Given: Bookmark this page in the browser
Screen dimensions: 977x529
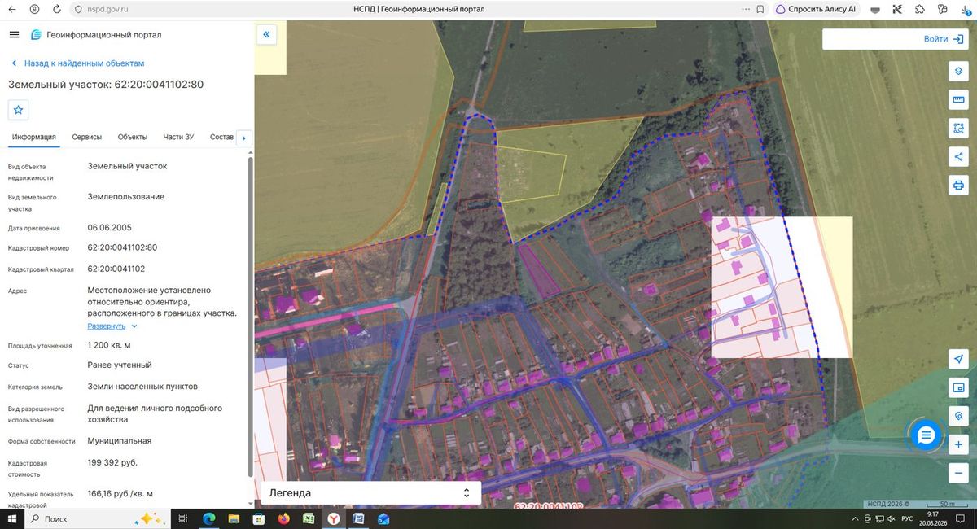Looking at the screenshot, I should point(759,9).
